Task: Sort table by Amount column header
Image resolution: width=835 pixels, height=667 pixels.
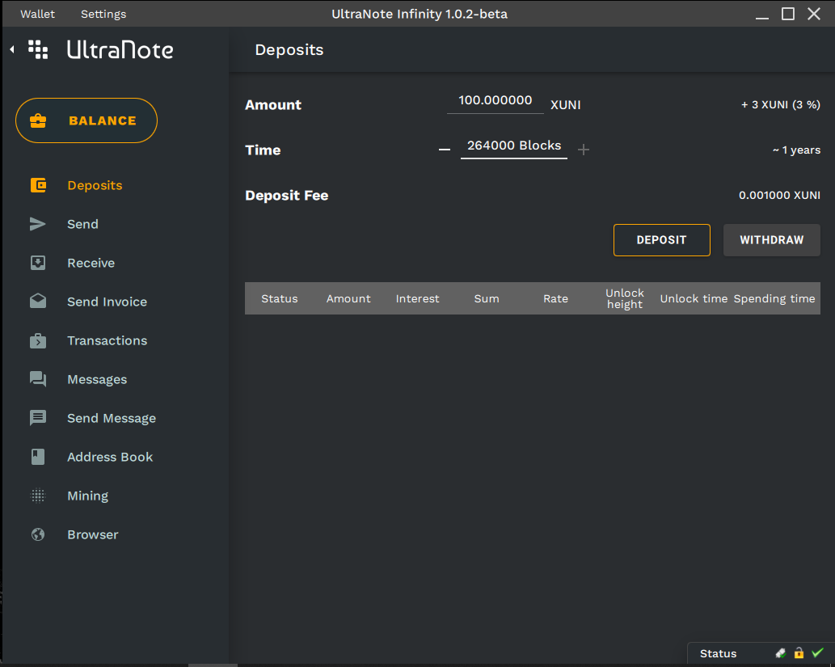Action: [348, 299]
